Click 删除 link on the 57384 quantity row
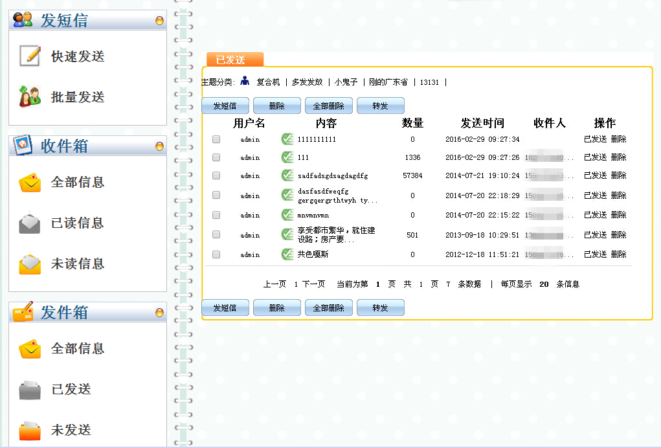This screenshot has height=448, width=661. coord(618,175)
